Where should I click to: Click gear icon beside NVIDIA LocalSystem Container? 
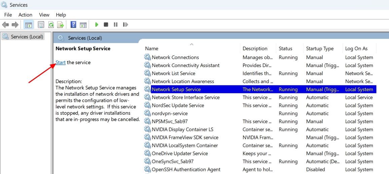coord(147,145)
